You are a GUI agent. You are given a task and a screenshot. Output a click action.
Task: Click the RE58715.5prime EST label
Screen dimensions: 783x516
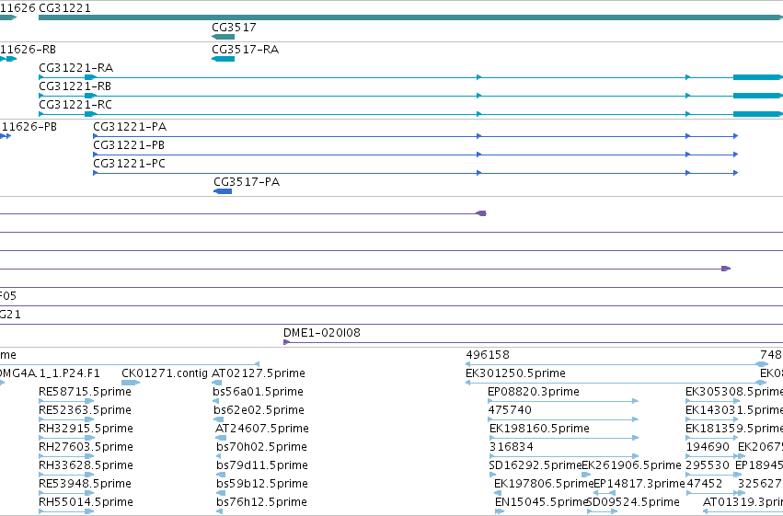(x=85, y=392)
